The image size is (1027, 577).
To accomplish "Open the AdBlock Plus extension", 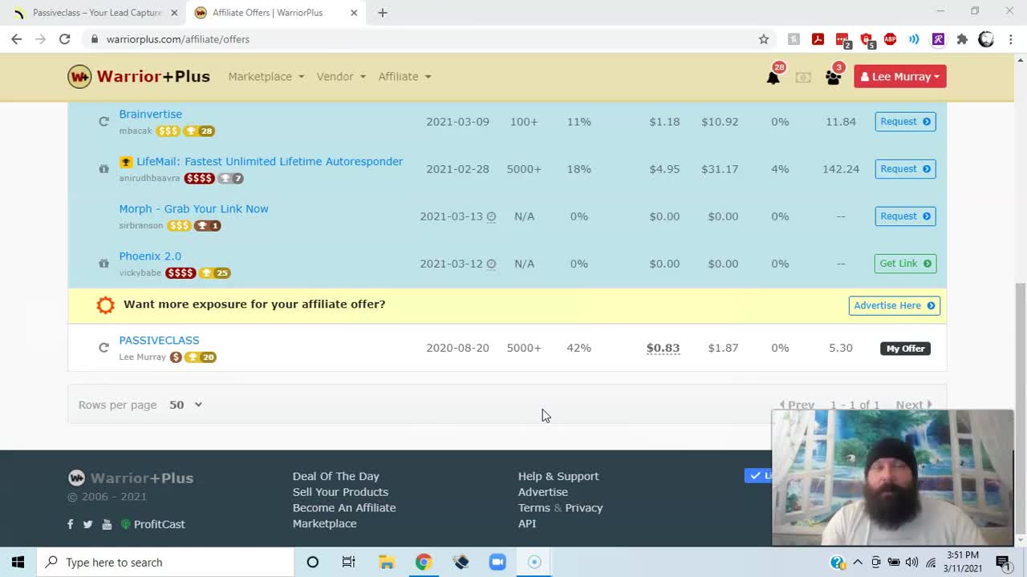I will tap(890, 38).
